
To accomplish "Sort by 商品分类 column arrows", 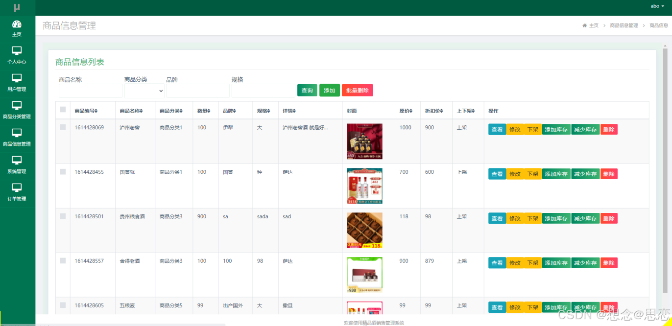I will [x=181, y=111].
